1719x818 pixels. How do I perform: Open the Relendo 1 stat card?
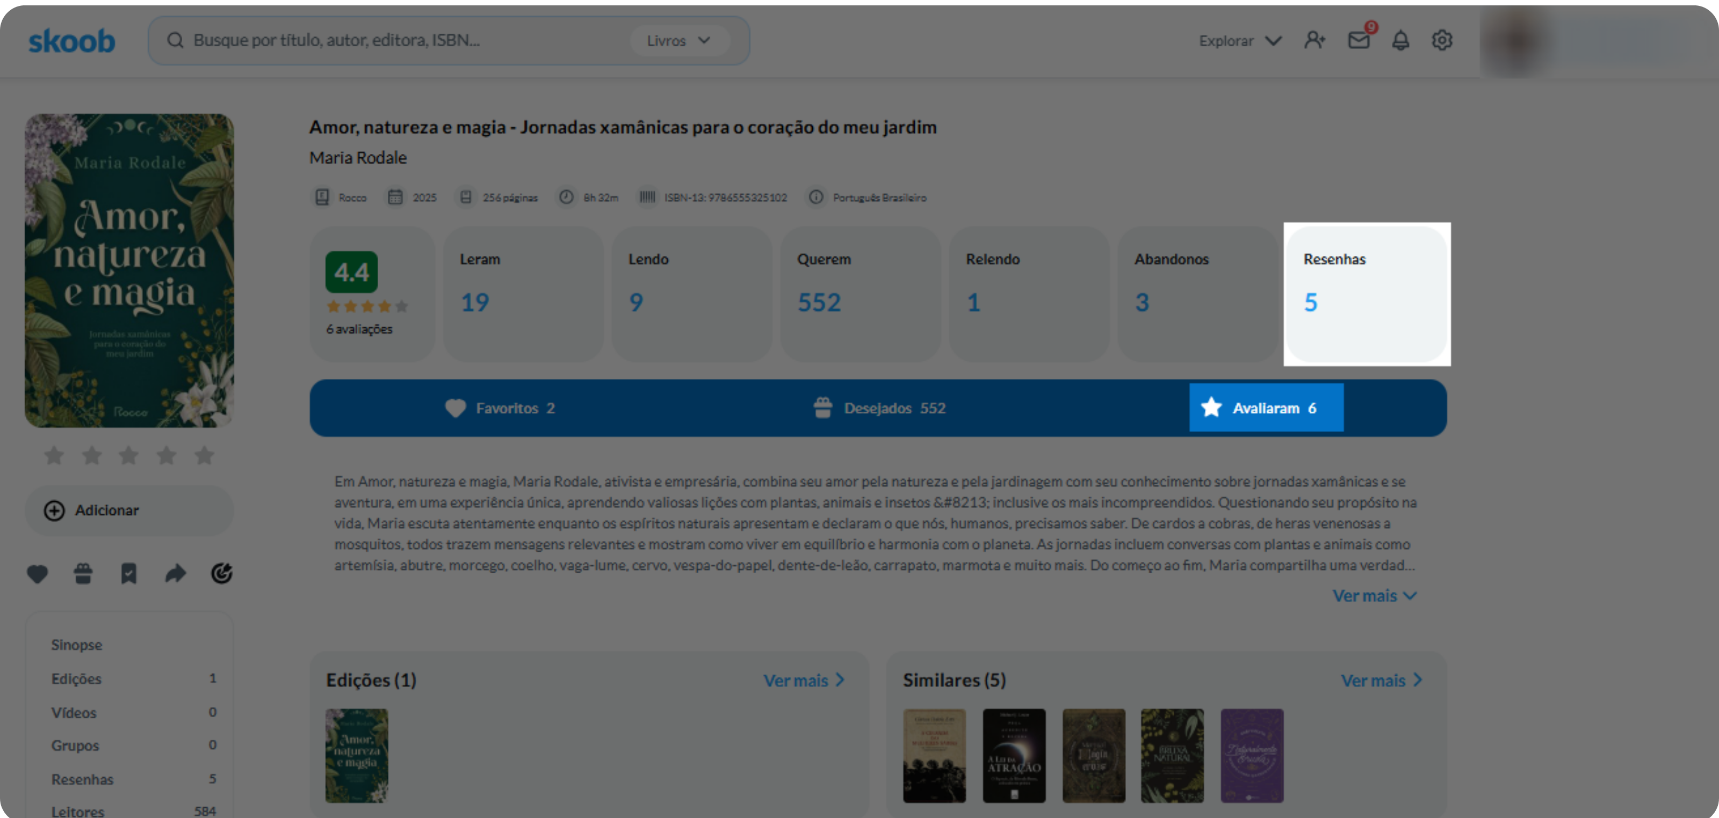pos(1030,294)
